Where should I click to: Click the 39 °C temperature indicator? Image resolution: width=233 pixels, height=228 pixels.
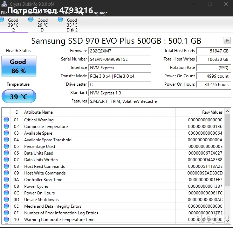pyautogui.click(x=19, y=97)
